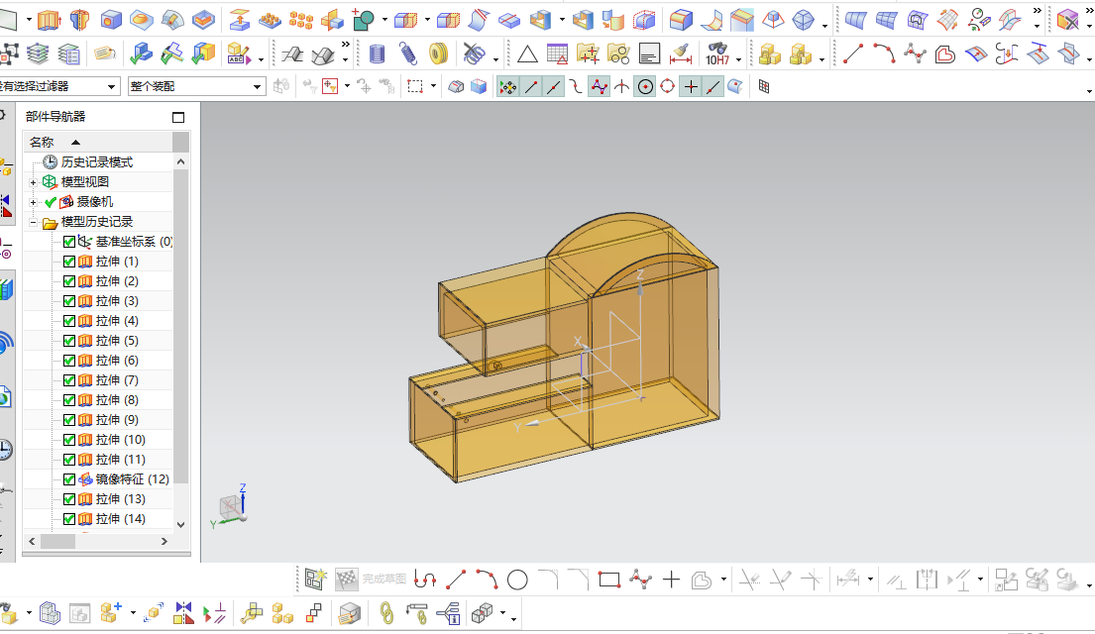This screenshot has height=634, width=1095.
Task: Toggle the snap to arc center option
Action: [x=645, y=87]
